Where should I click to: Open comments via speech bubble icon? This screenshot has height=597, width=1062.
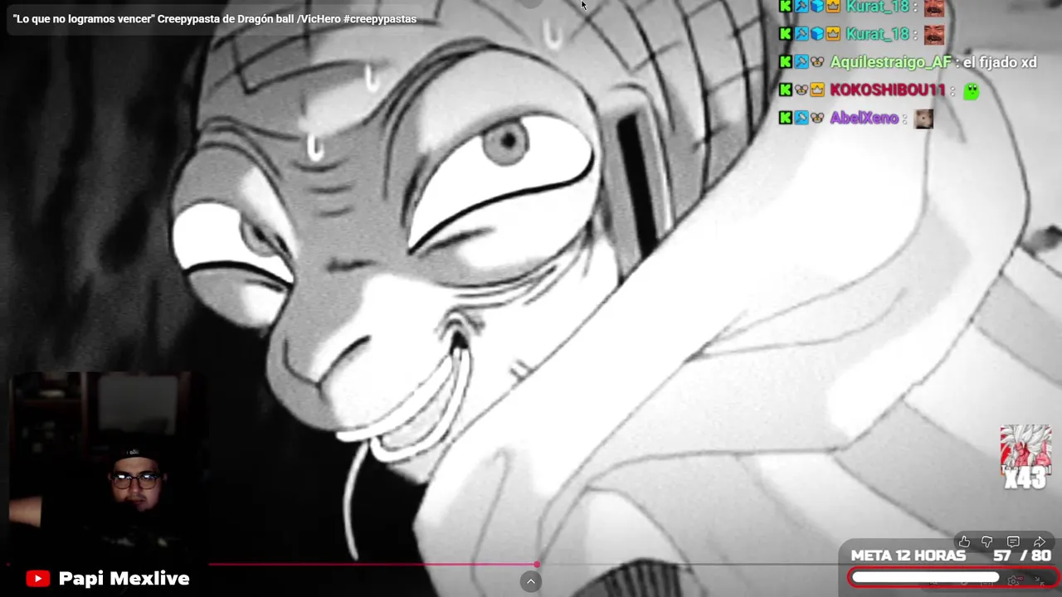1013,541
